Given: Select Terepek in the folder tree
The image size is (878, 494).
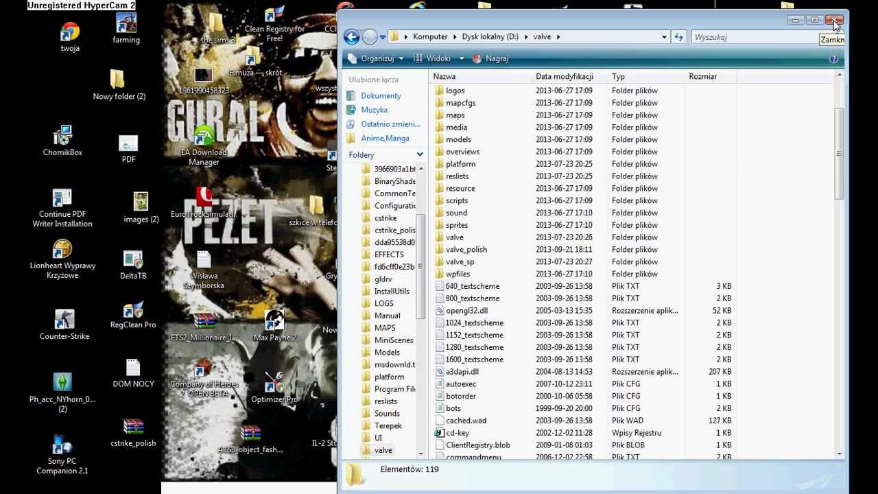Looking at the screenshot, I should (x=388, y=426).
